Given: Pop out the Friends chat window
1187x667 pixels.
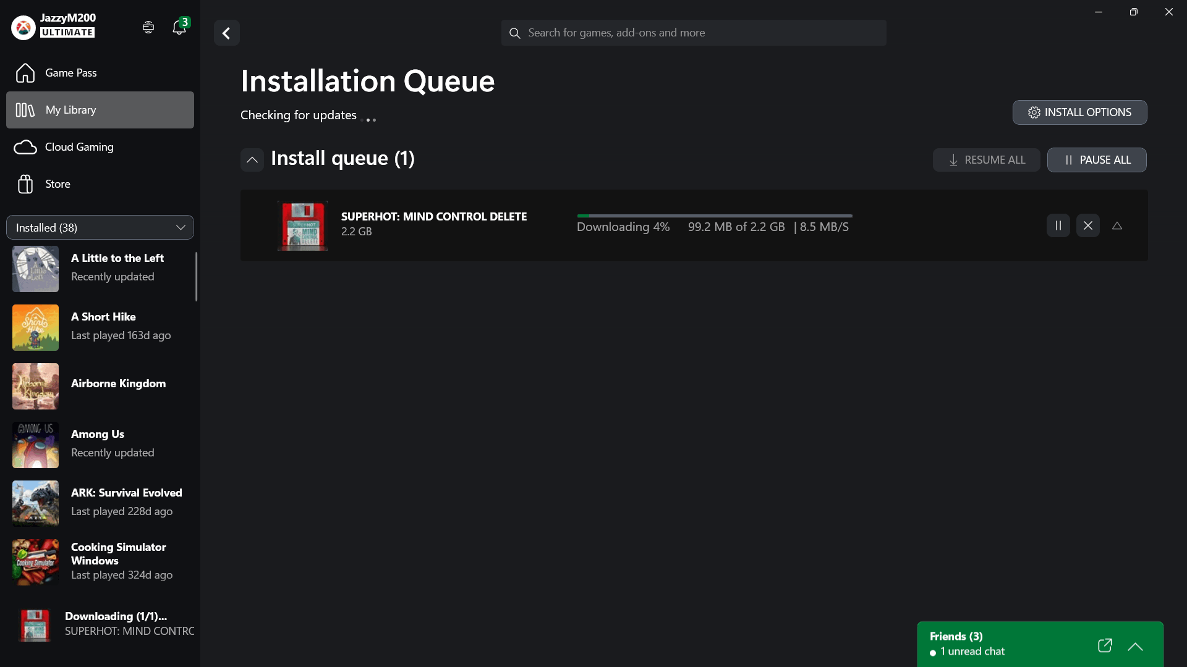Looking at the screenshot, I should [1104, 645].
